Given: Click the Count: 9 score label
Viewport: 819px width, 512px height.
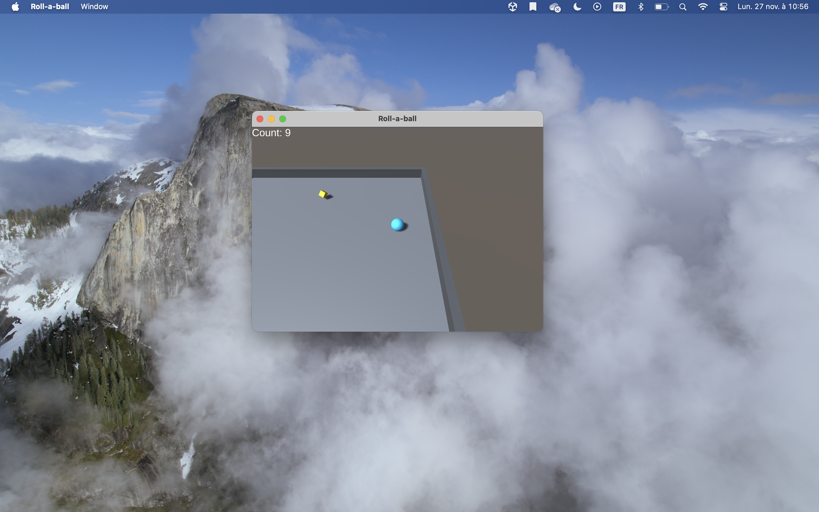Looking at the screenshot, I should pos(271,133).
